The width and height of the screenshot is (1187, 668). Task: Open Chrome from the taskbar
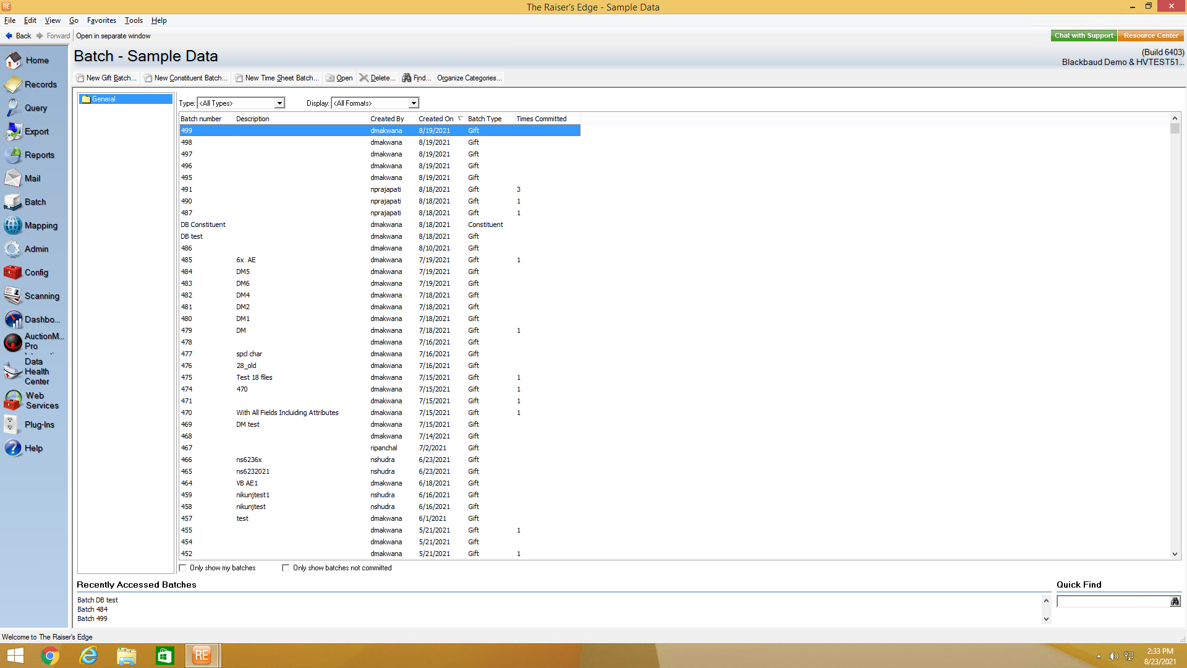click(50, 656)
